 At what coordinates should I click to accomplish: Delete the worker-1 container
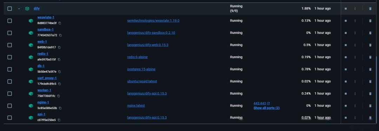[370, 93]
